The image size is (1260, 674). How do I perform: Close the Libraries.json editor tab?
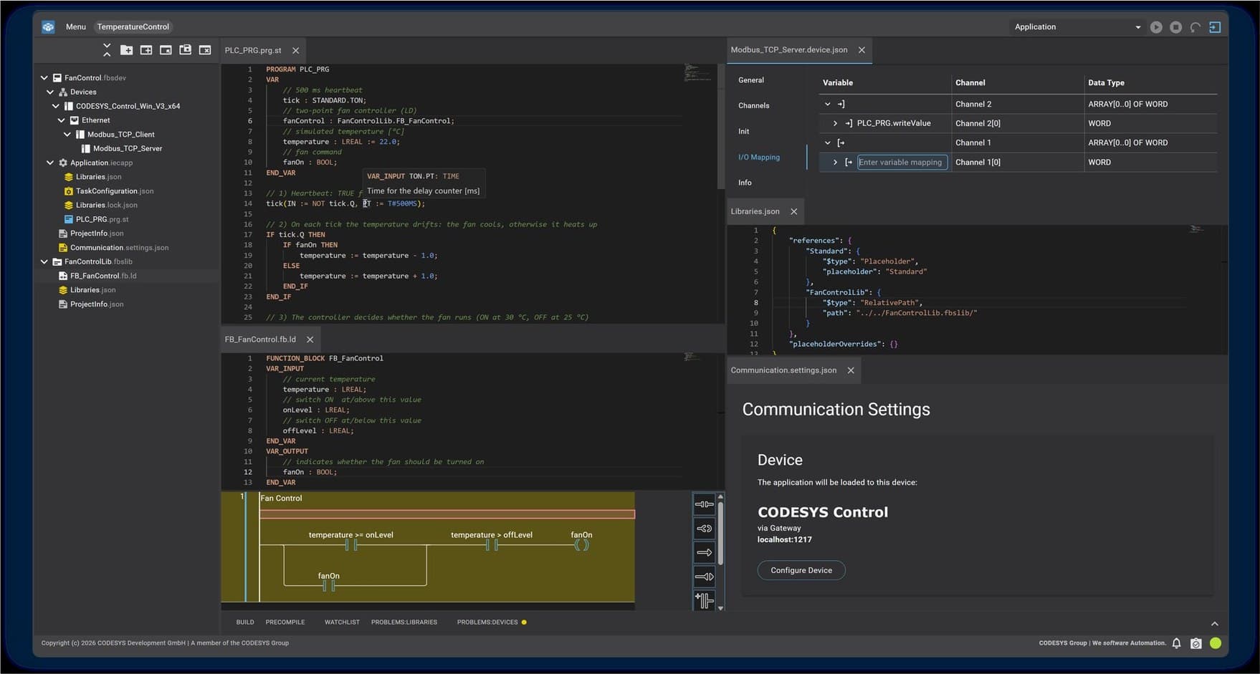point(793,211)
